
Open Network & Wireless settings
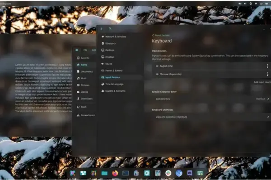click(x=121, y=37)
